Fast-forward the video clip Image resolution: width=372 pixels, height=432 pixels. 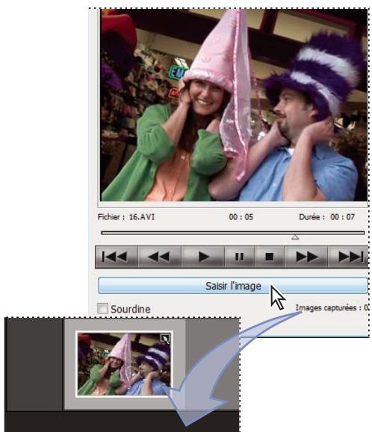point(306,257)
